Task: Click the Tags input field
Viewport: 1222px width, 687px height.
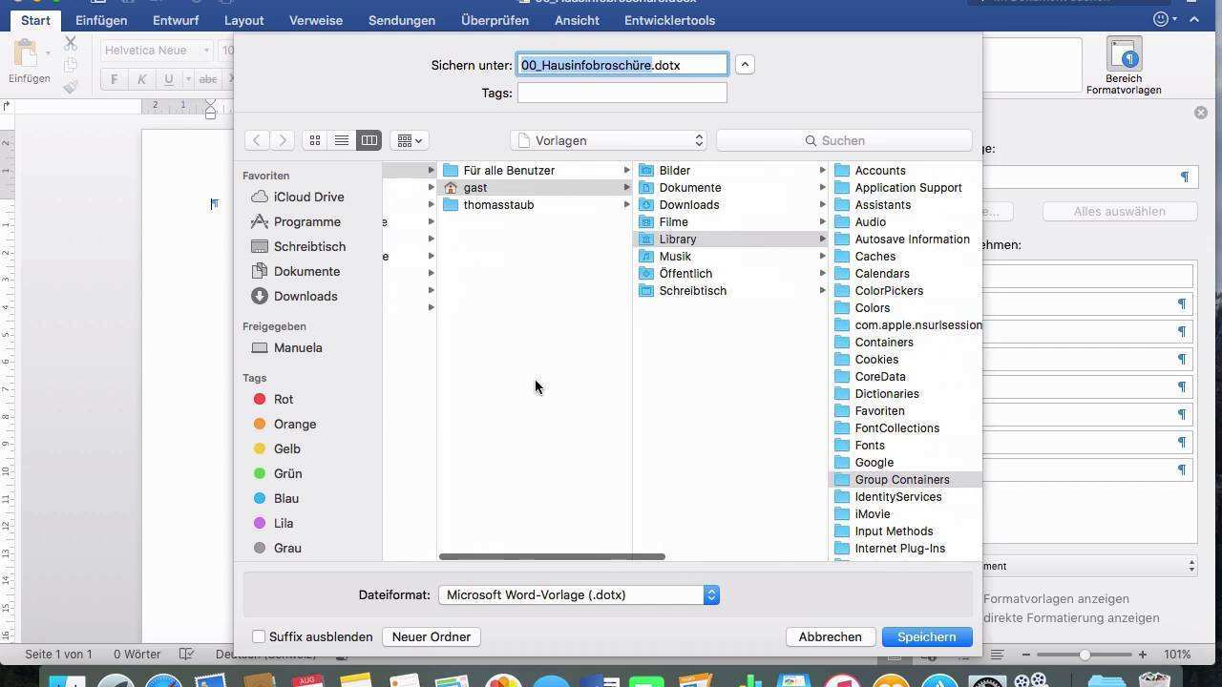Action: click(x=622, y=93)
